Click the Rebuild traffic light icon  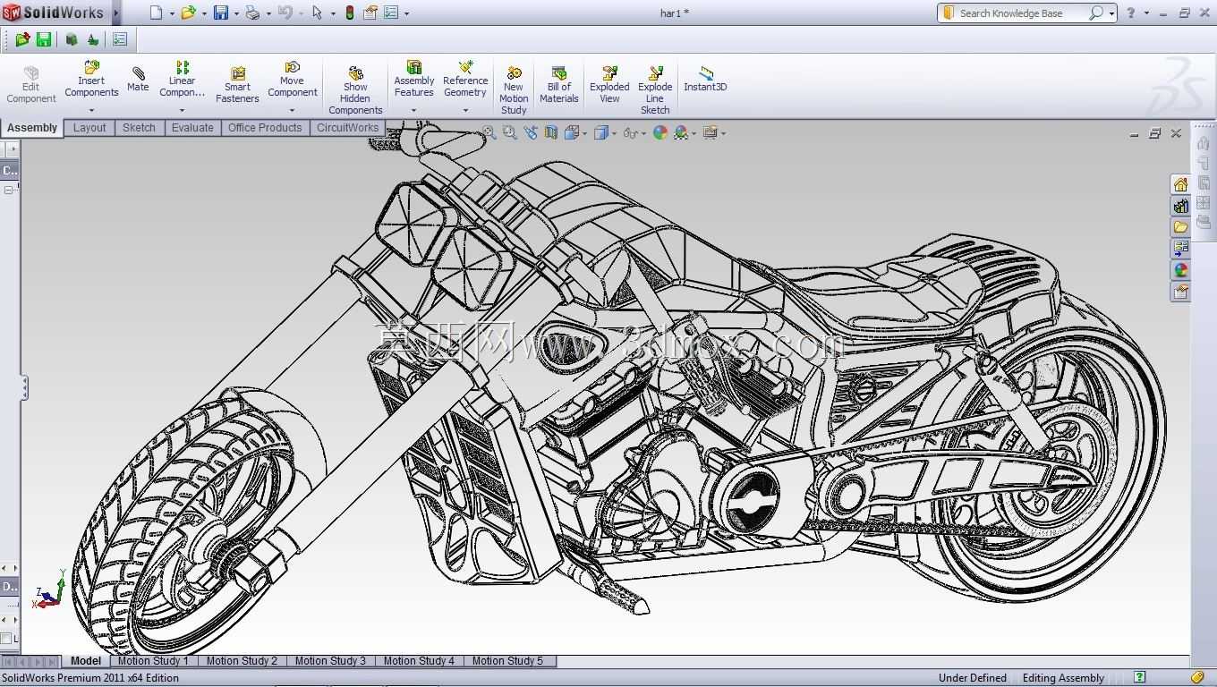(349, 13)
